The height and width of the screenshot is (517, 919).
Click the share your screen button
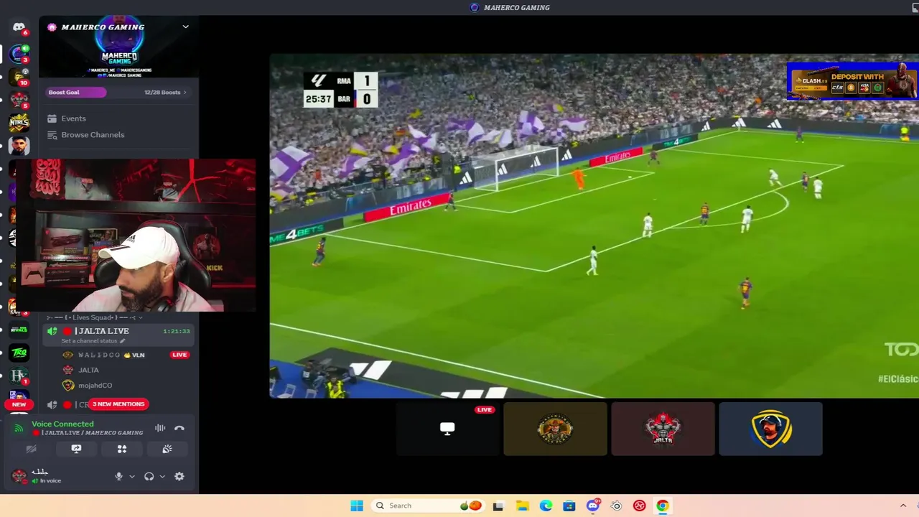click(76, 449)
